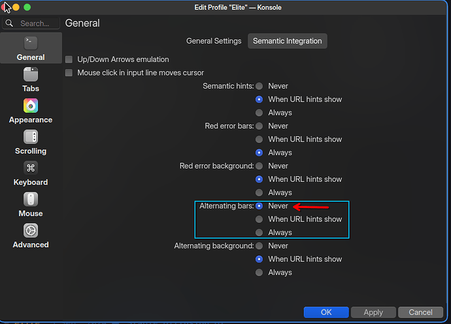
Task: Switch to the Semantic Integration tab
Action: (x=287, y=41)
